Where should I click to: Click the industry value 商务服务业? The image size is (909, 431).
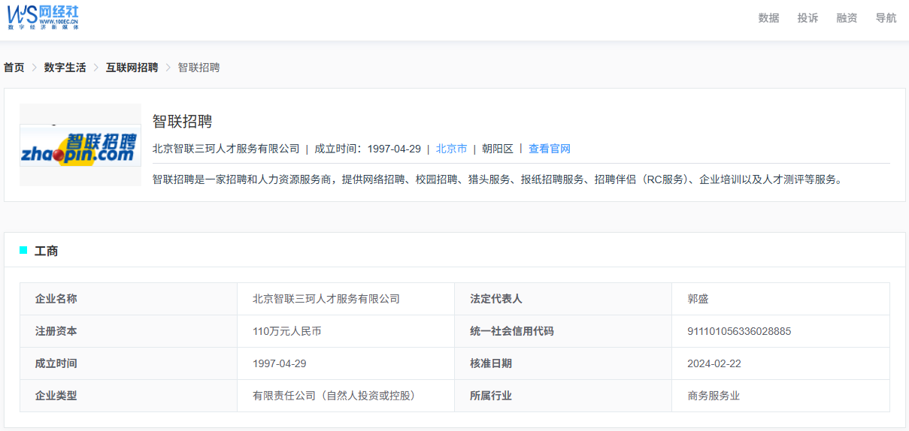click(714, 396)
